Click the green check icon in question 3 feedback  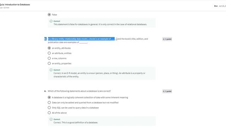tap(51, 70)
